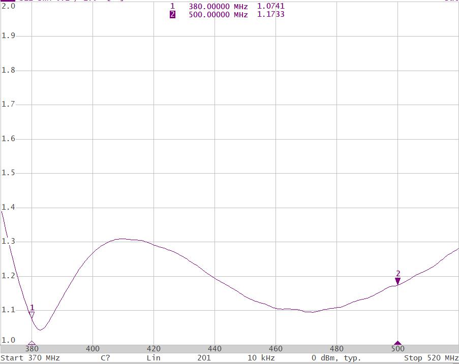Click the 1.3 vertical axis label
This screenshot has height=364, width=459.
coord(8,241)
